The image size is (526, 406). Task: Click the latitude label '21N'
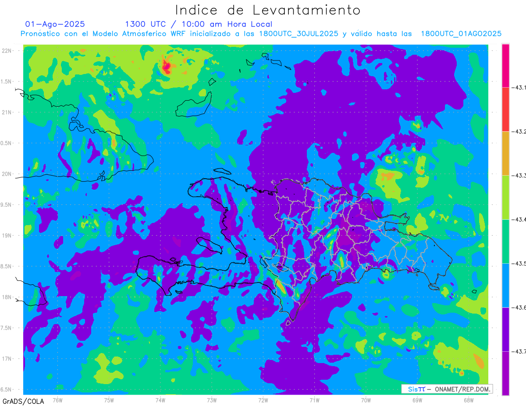pos(7,113)
